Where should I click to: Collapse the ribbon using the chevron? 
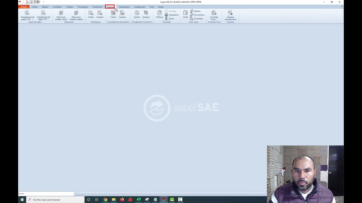[342, 6]
